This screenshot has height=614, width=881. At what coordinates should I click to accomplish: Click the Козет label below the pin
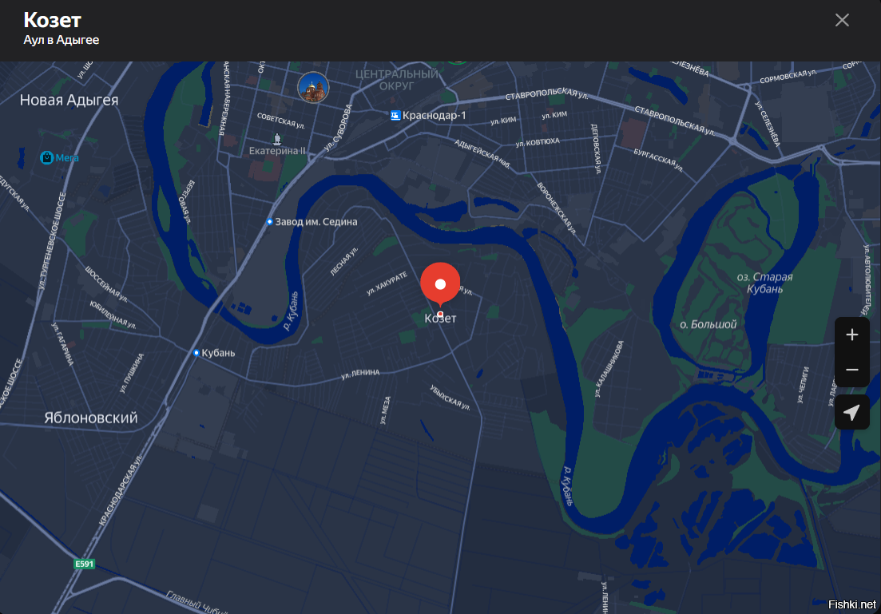[x=441, y=319]
